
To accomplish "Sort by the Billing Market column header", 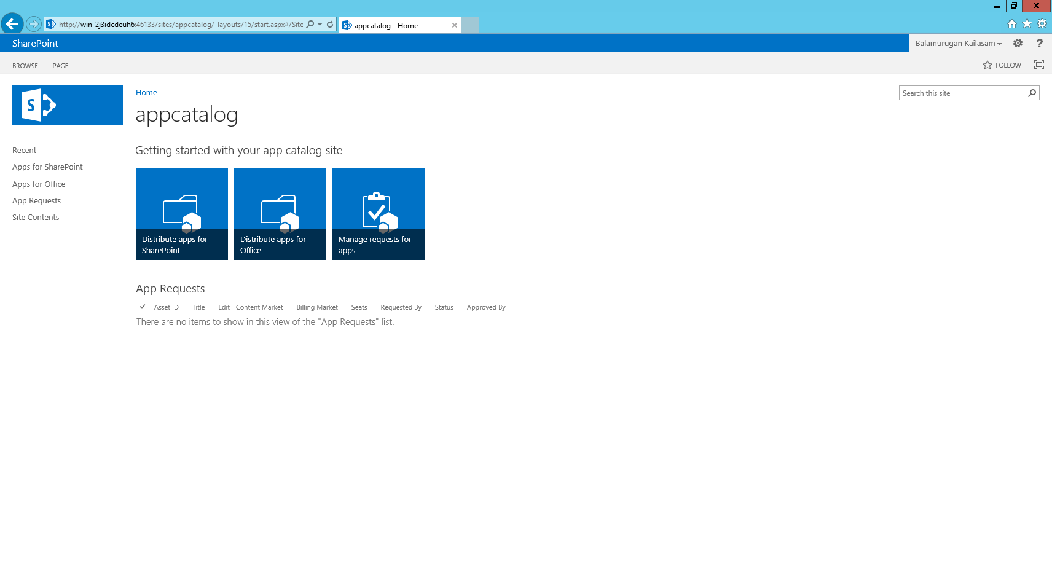I will coord(317,308).
